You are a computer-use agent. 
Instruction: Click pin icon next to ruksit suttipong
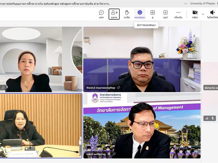click(x=114, y=154)
